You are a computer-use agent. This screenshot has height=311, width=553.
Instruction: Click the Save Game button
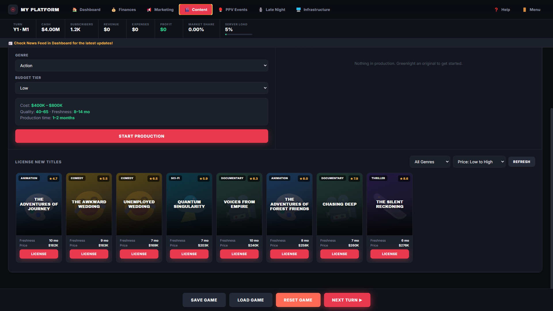[204, 300]
